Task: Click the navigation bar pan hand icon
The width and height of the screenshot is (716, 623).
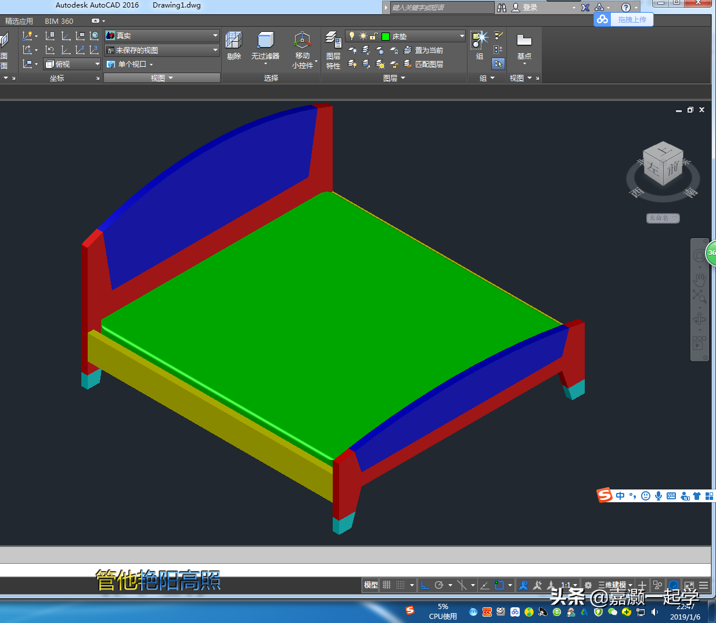Action: click(x=699, y=280)
